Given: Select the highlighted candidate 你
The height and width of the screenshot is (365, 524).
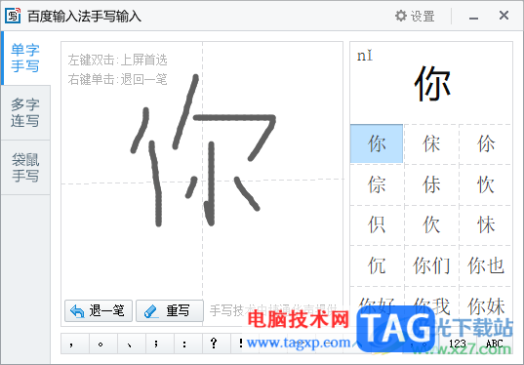Looking at the screenshot, I should tap(377, 143).
